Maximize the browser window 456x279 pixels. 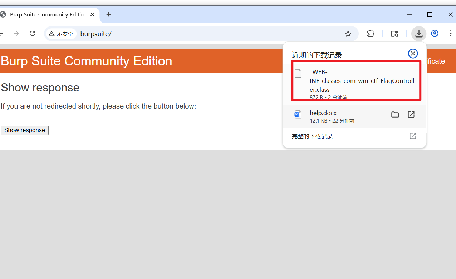click(430, 15)
